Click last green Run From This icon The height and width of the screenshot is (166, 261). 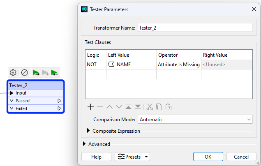point(54,73)
